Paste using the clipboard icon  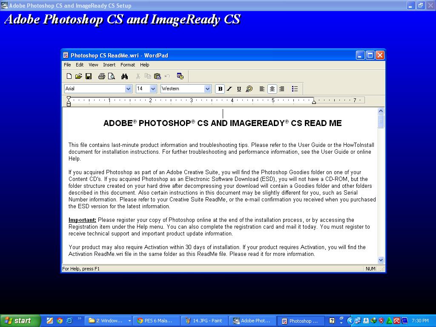[158, 76]
